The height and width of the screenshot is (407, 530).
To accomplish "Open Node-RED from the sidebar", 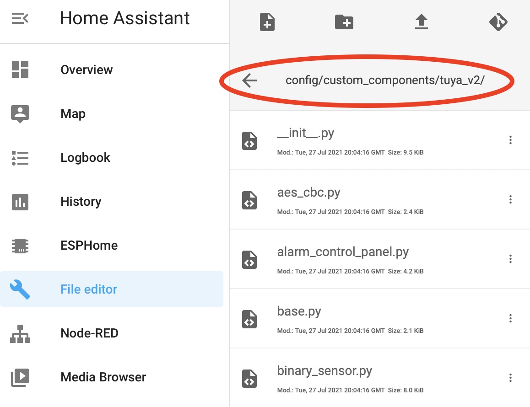I will (112, 333).
